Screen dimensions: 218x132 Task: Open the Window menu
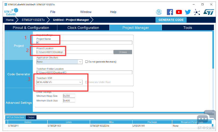coord(86,12)
